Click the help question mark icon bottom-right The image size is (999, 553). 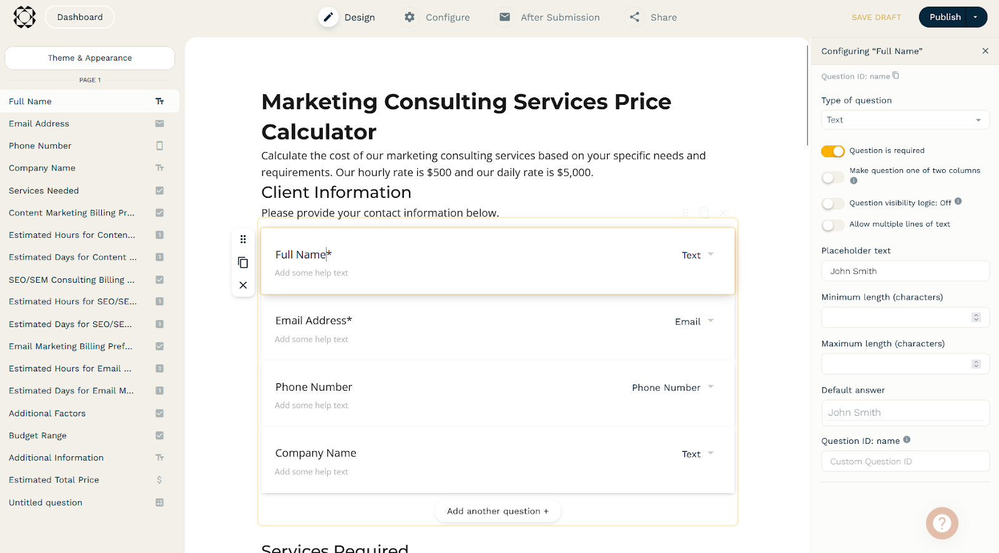[942, 523]
